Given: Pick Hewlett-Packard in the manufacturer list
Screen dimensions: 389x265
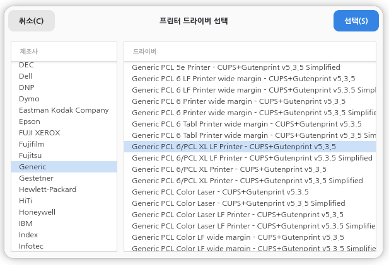Looking at the screenshot, I should click(47, 189).
